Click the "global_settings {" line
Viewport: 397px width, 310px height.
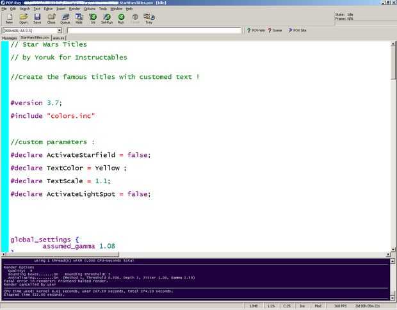pyautogui.click(x=45, y=240)
